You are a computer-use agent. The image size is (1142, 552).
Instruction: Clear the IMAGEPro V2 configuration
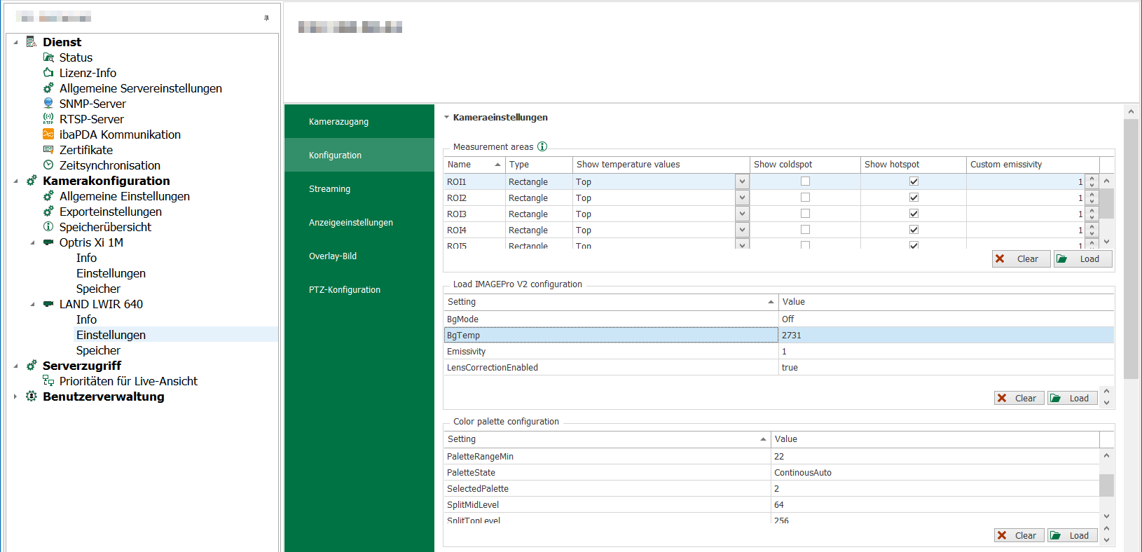click(1019, 398)
